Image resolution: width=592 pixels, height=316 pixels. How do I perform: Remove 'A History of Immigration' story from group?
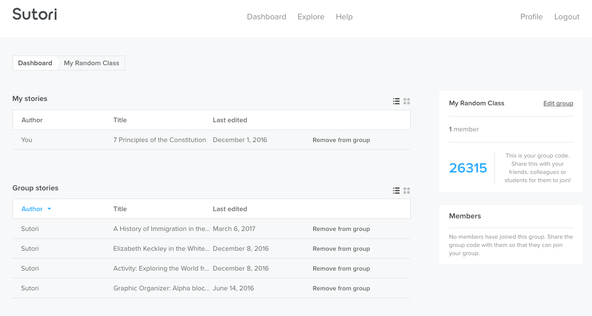point(341,229)
